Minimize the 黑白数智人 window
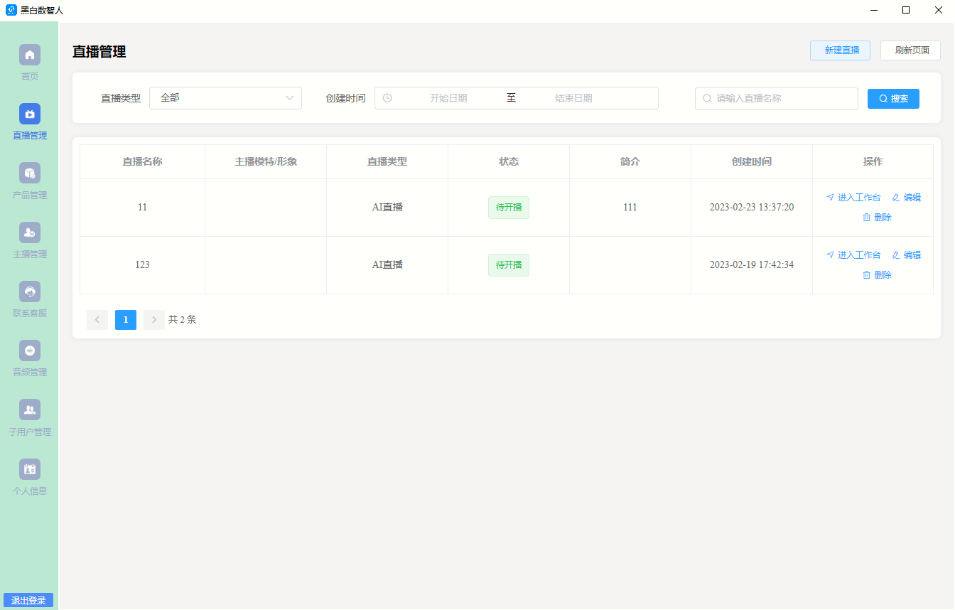The width and height of the screenshot is (955, 610). click(x=874, y=10)
